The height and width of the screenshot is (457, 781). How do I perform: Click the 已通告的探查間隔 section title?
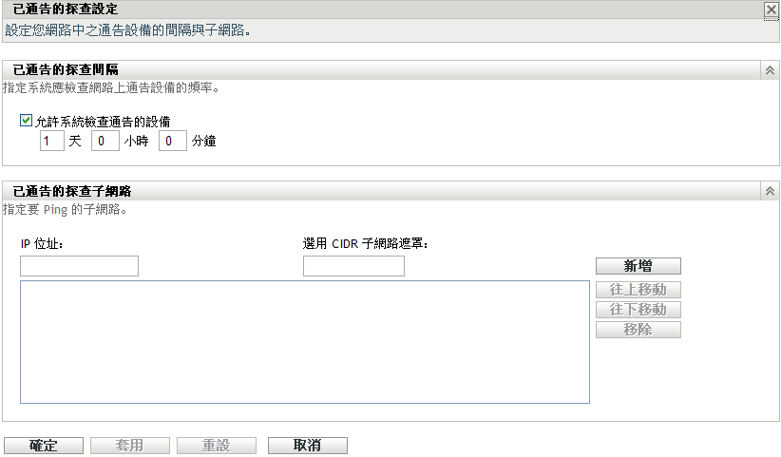point(66,70)
